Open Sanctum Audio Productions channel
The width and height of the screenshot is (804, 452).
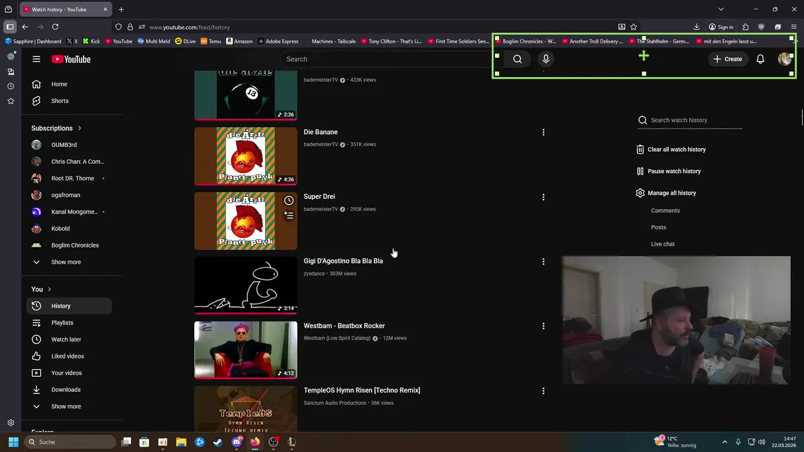coord(335,403)
